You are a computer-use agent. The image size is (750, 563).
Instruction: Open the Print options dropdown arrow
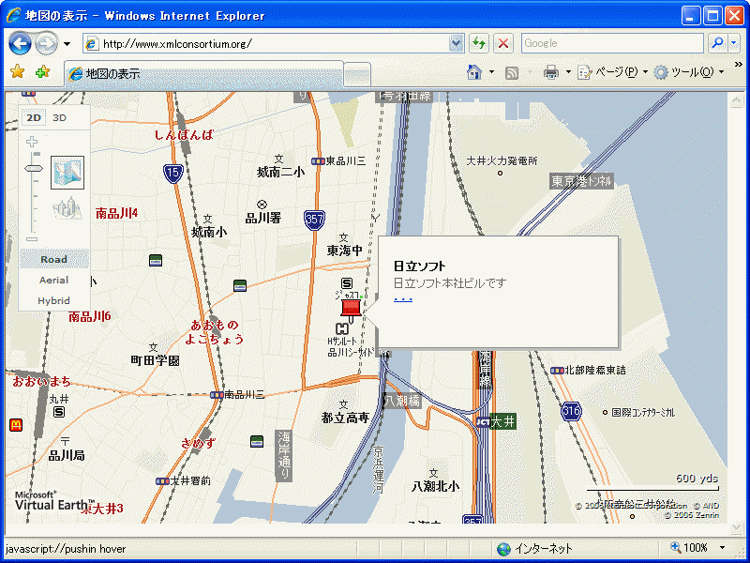pos(568,72)
